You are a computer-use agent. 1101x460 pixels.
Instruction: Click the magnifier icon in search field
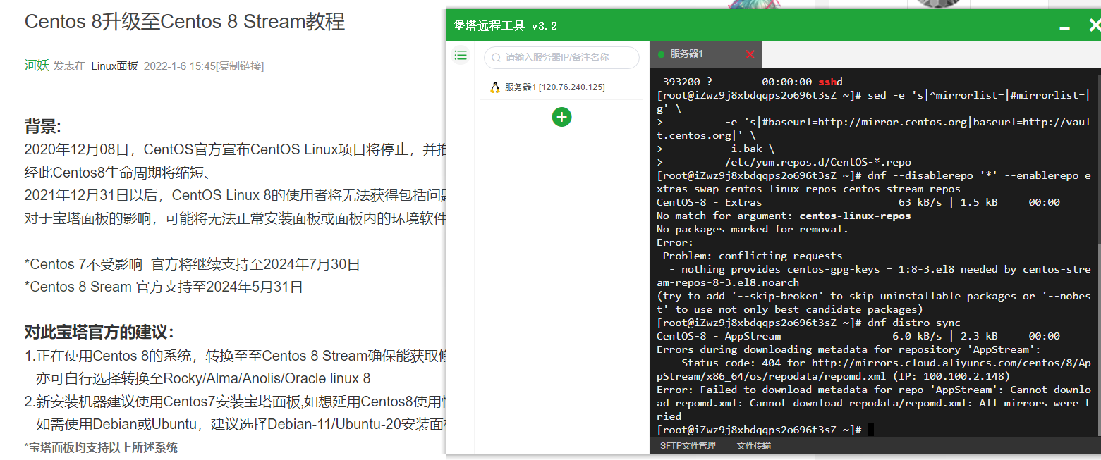tap(497, 58)
